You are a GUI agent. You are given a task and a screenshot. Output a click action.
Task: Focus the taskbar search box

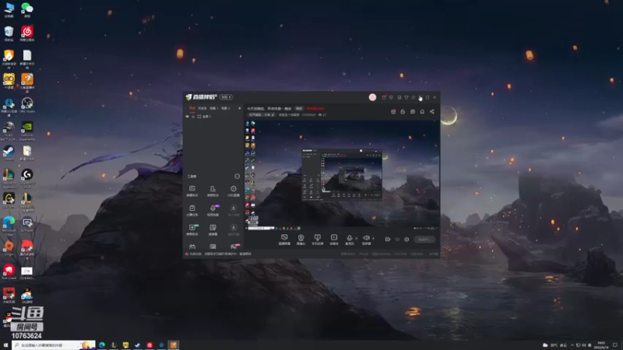tap(54, 345)
